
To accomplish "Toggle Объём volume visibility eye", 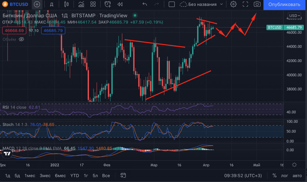I will 21,39.
